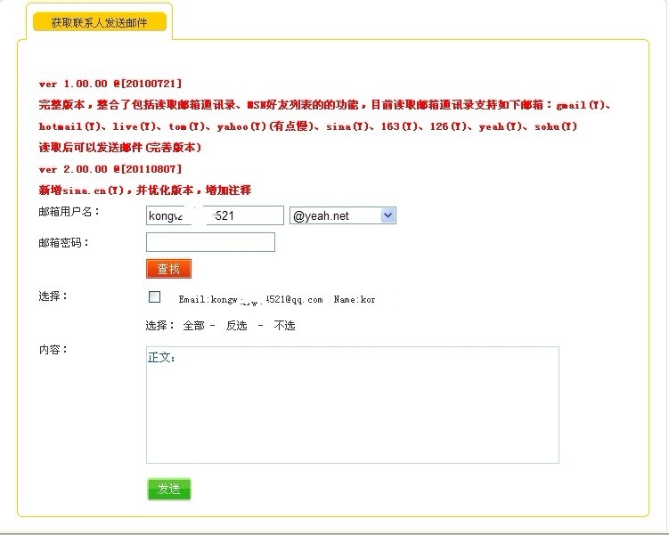Click the 邮箱用户名 label
Viewport: 669px width, 535px height.
(69, 212)
